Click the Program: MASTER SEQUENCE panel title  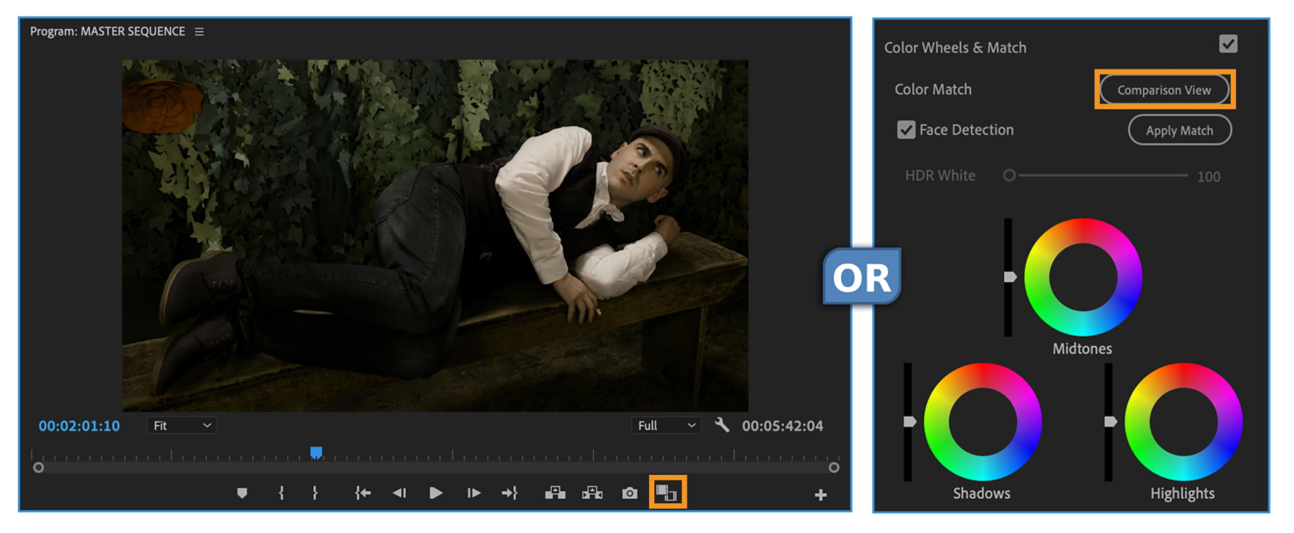(107, 32)
